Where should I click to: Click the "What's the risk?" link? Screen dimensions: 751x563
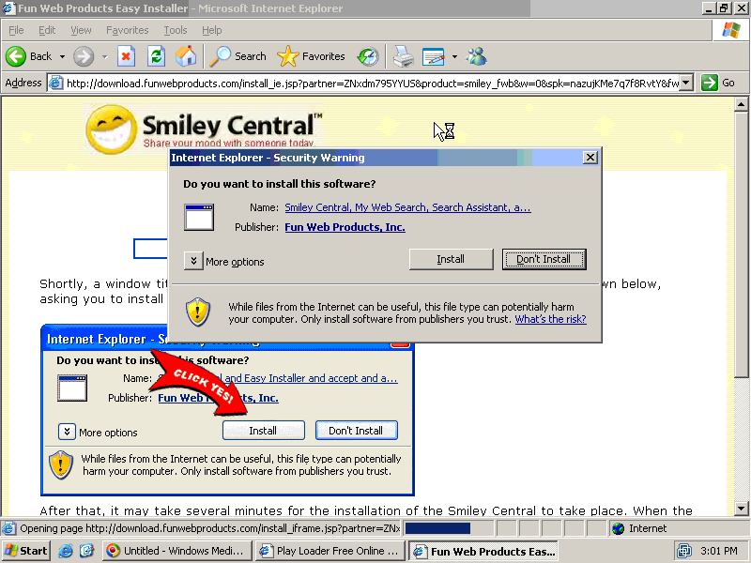coord(550,319)
